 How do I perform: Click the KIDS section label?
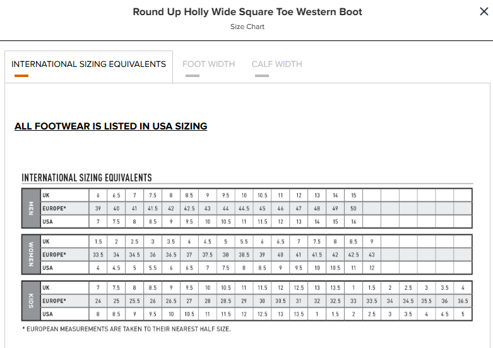click(31, 301)
